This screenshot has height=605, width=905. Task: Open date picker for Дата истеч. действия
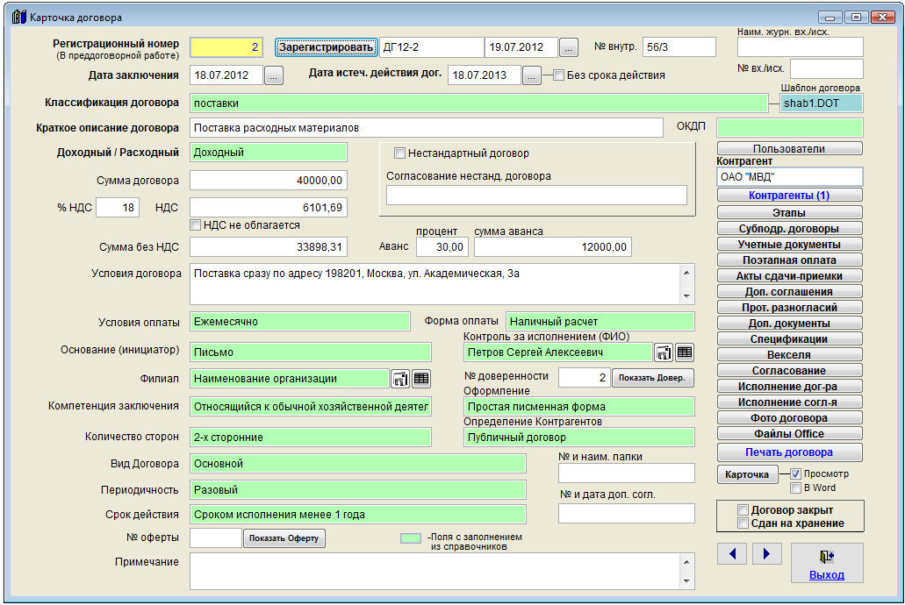click(532, 76)
